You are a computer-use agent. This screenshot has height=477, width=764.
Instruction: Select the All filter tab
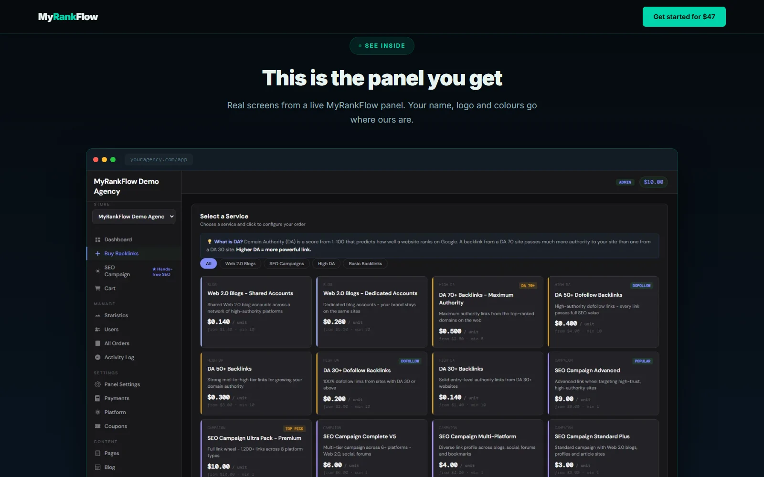pos(209,264)
